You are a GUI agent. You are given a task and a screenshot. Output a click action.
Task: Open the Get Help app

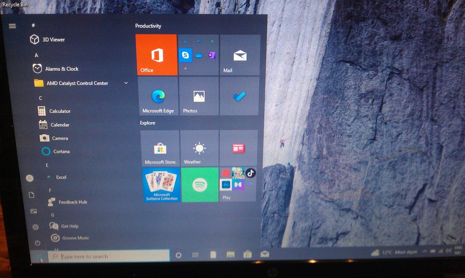(64, 226)
